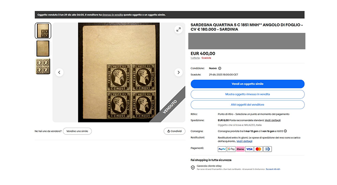Select the third thumbnail with four stamps
The height and width of the screenshot is (185, 337).
tap(43, 66)
